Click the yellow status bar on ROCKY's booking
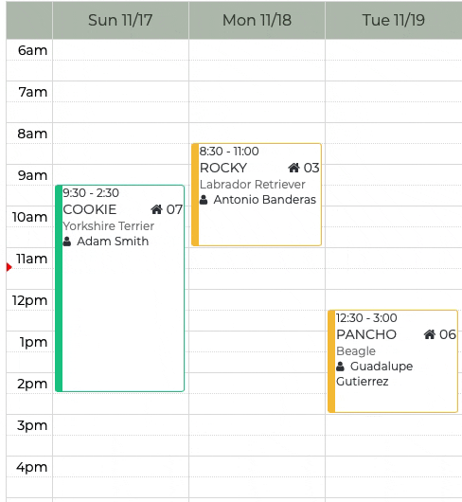This screenshot has width=462, height=502. (195, 195)
